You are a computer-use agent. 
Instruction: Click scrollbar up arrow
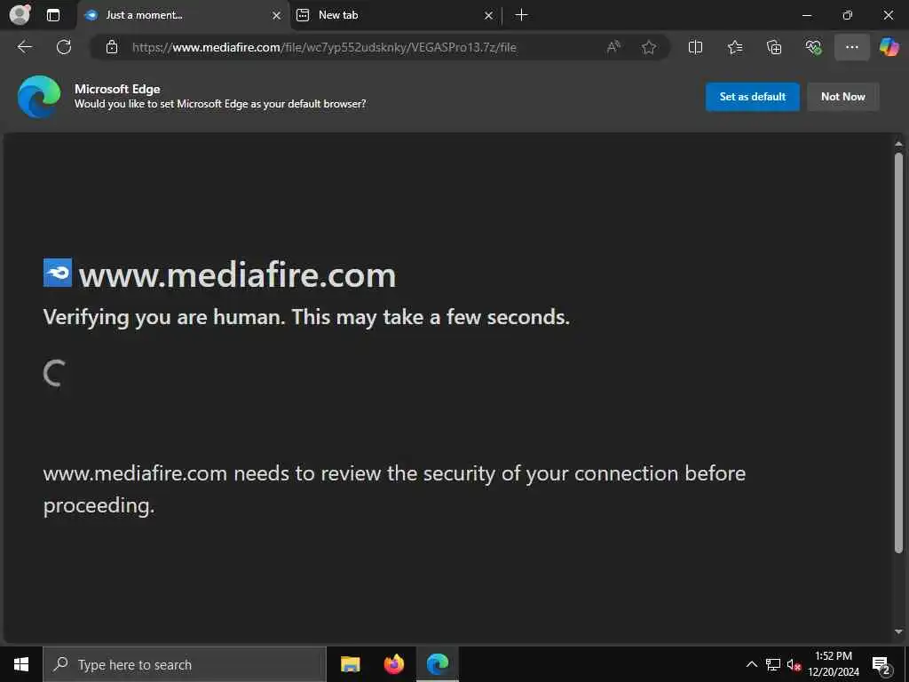pos(898,144)
